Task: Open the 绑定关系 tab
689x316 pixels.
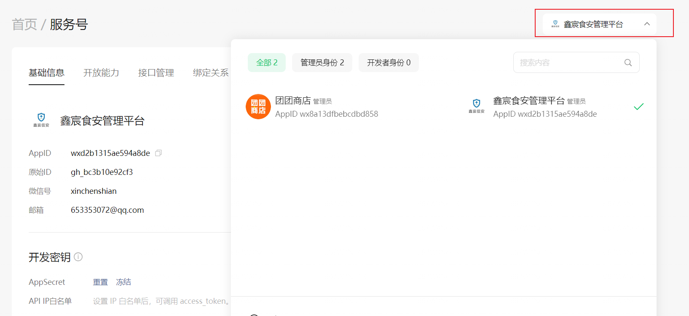Action: pos(211,73)
